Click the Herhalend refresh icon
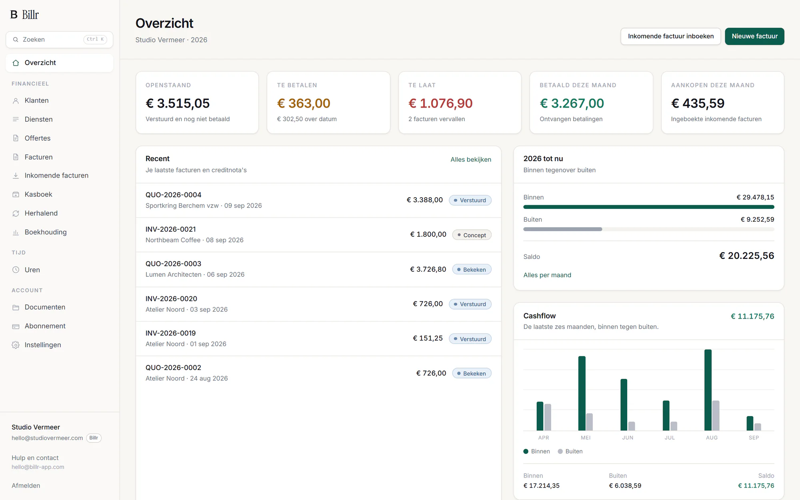The image size is (800, 500). click(x=16, y=214)
